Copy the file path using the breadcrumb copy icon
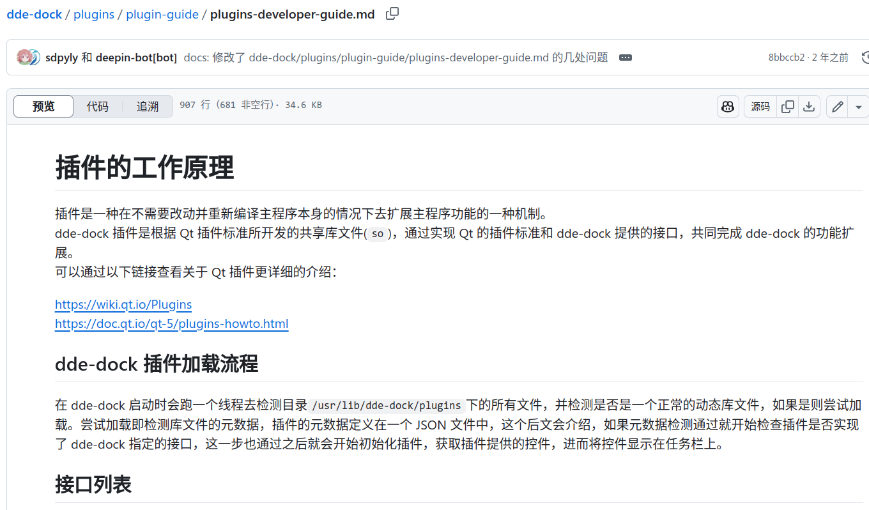The width and height of the screenshot is (869, 510). pyautogui.click(x=392, y=13)
